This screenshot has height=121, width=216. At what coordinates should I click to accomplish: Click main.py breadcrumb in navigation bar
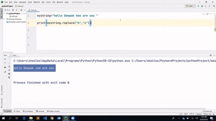click(19, 6)
